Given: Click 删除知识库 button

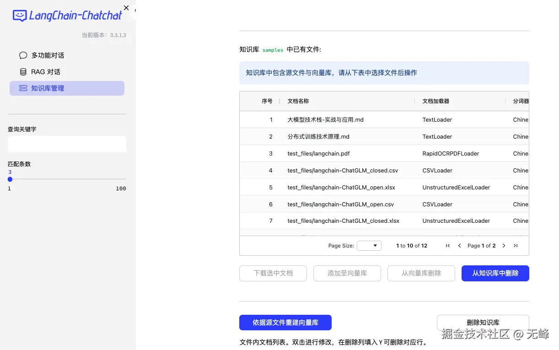Looking at the screenshot, I should pyautogui.click(x=483, y=323).
